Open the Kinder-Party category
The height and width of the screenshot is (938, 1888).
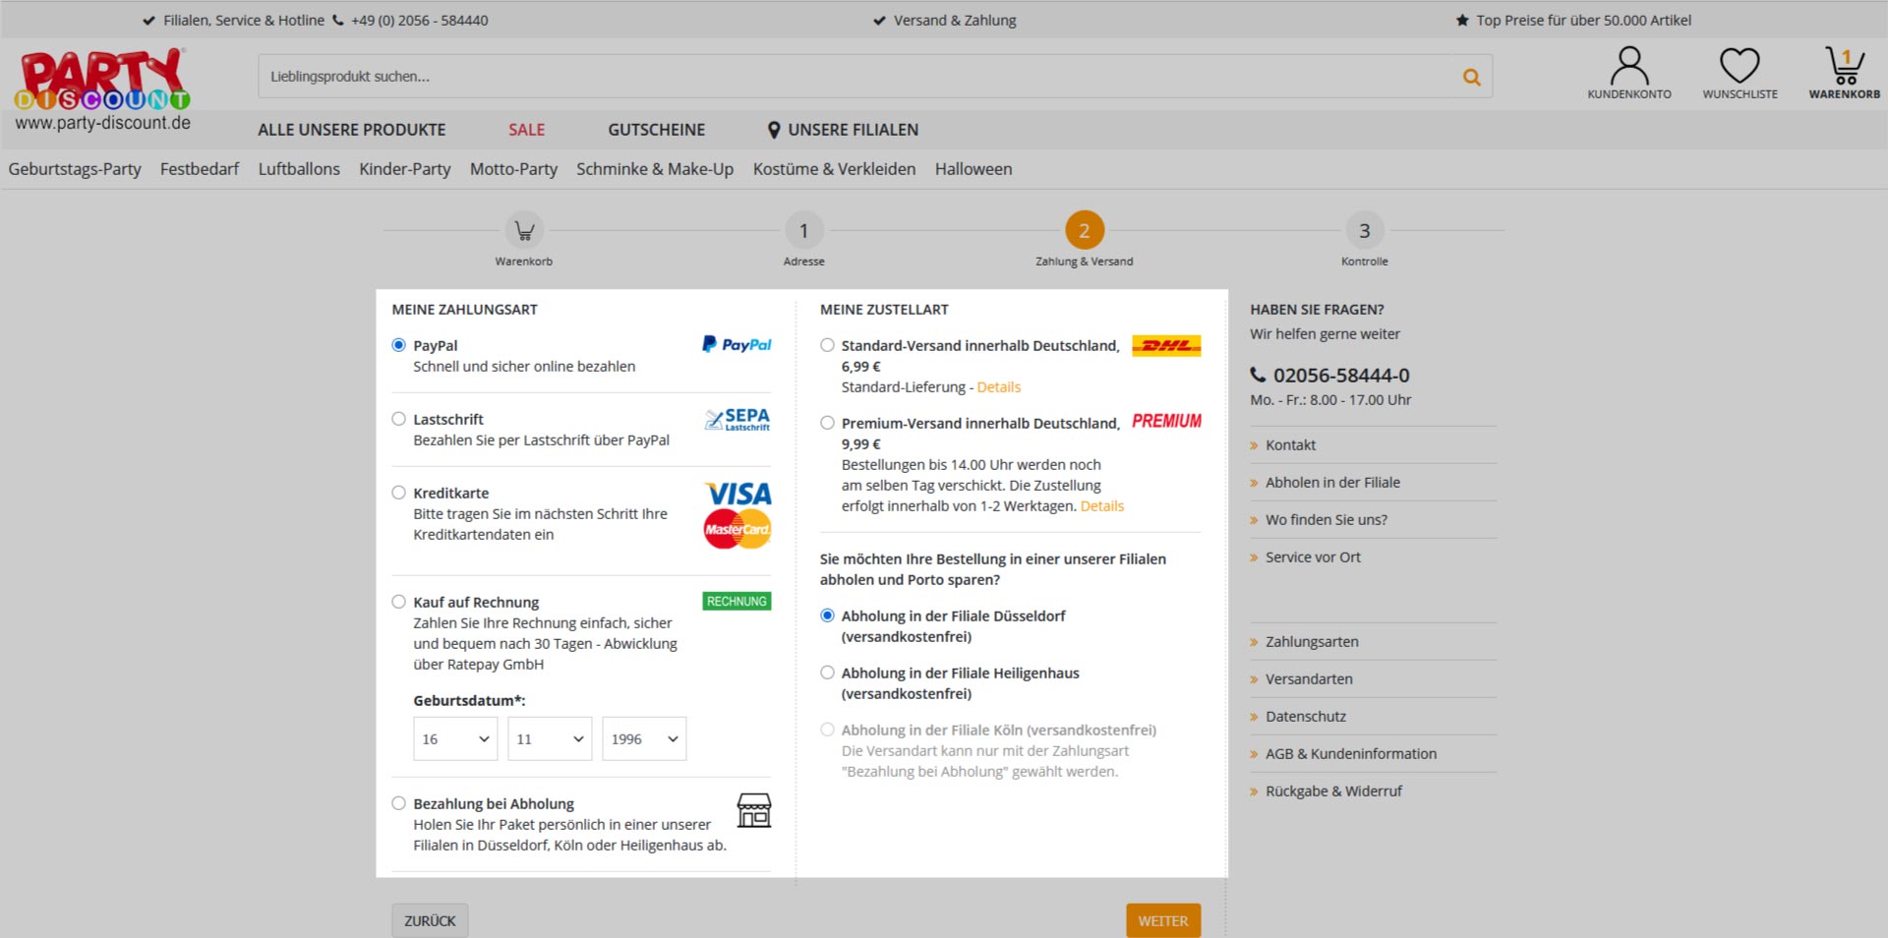coord(404,169)
